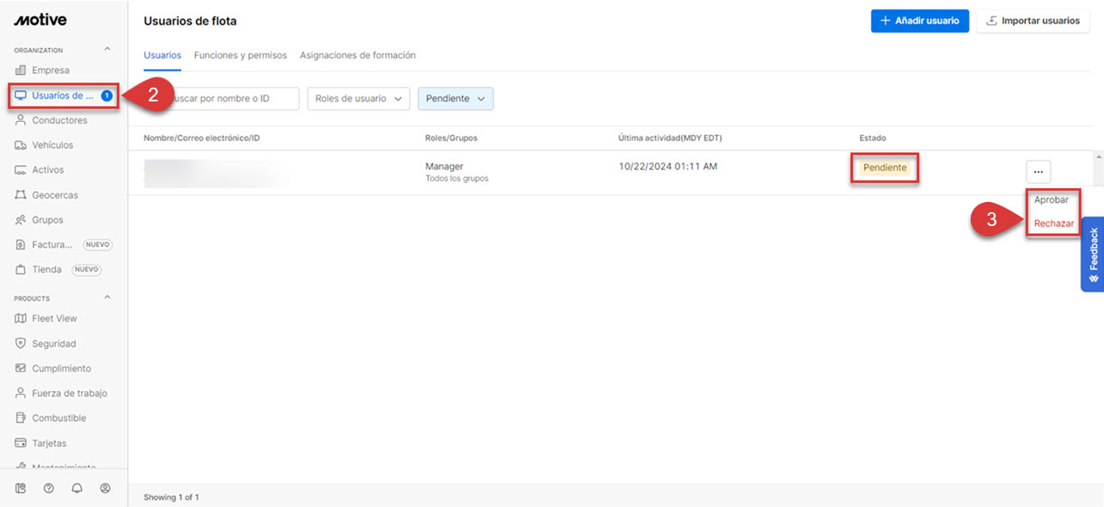Select Aprobar from the context menu
Viewport: 1104px width, 507px height.
[x=1051, y=200]
